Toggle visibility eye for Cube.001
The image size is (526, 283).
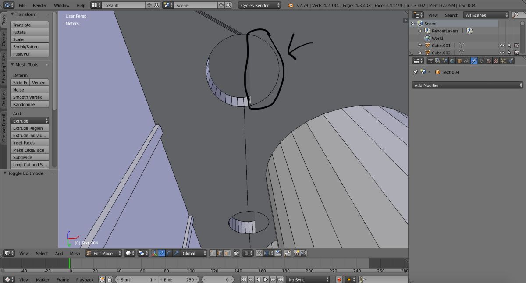(502, 46)
